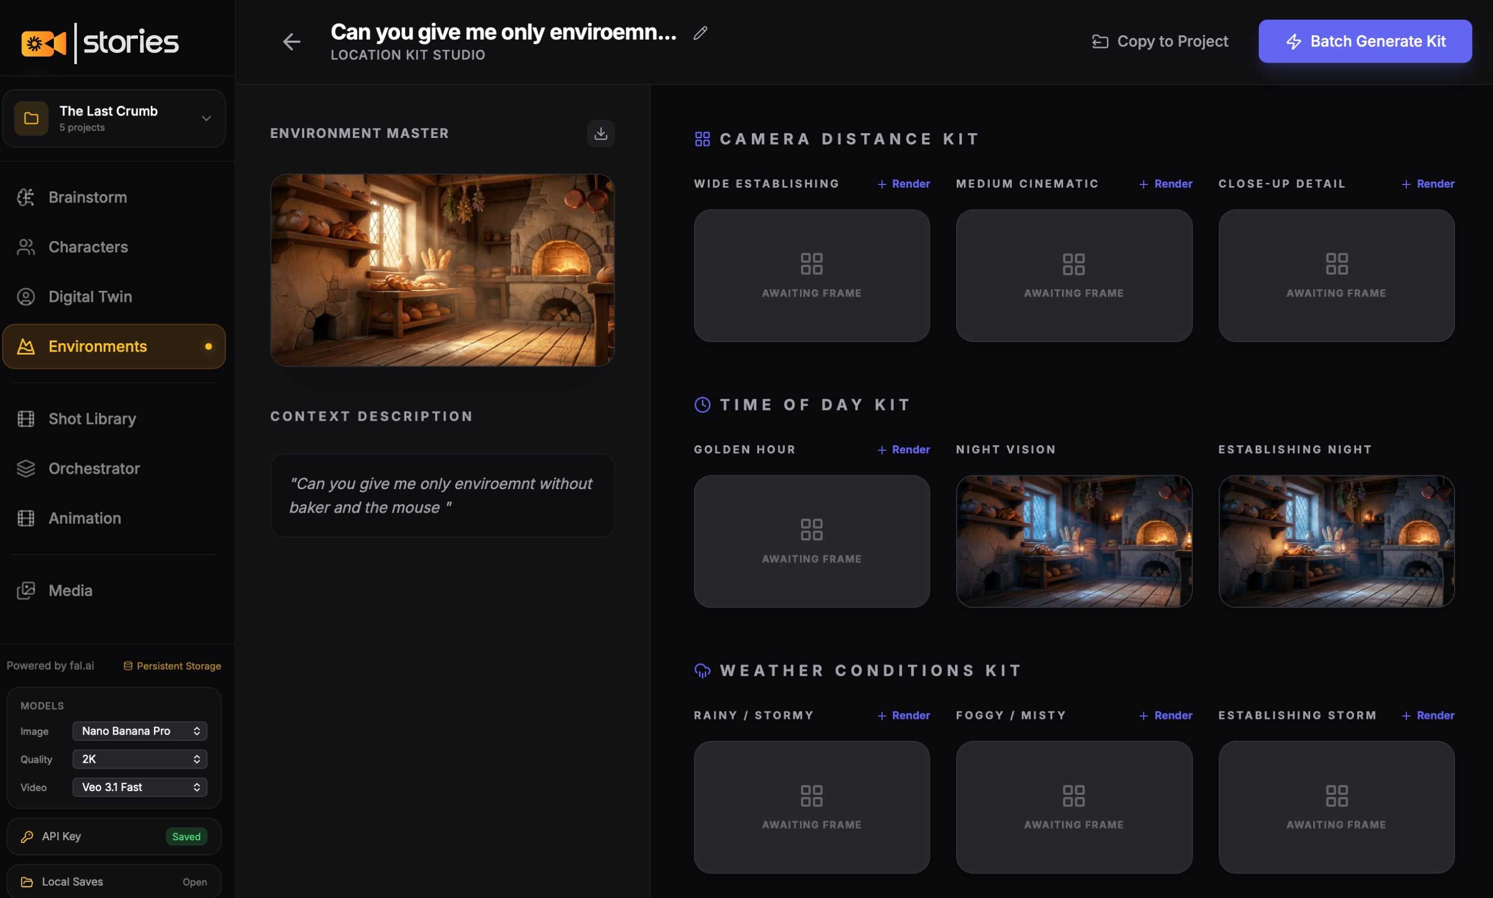The height and width of the screenshot is (898, 1493).
Task: Click the Context Description text box
Action: coord(442,496)
